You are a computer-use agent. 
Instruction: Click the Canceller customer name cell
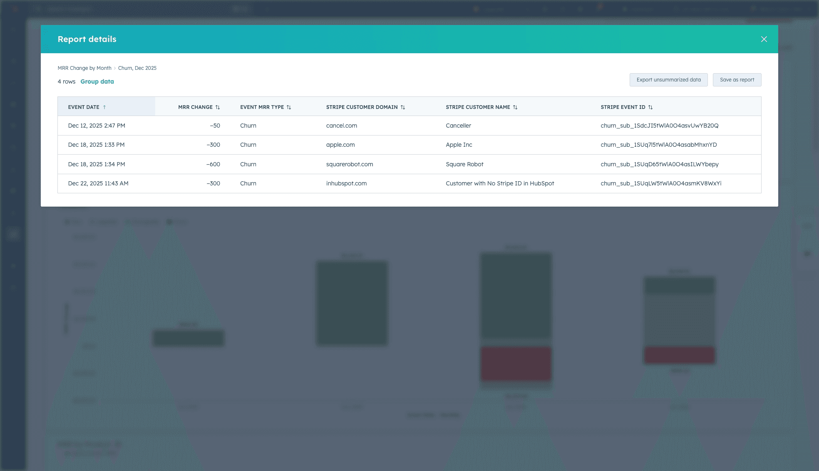pos(458,126)
